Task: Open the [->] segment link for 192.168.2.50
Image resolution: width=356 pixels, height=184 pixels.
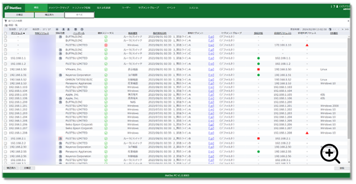Action: (x=211, y=147)
